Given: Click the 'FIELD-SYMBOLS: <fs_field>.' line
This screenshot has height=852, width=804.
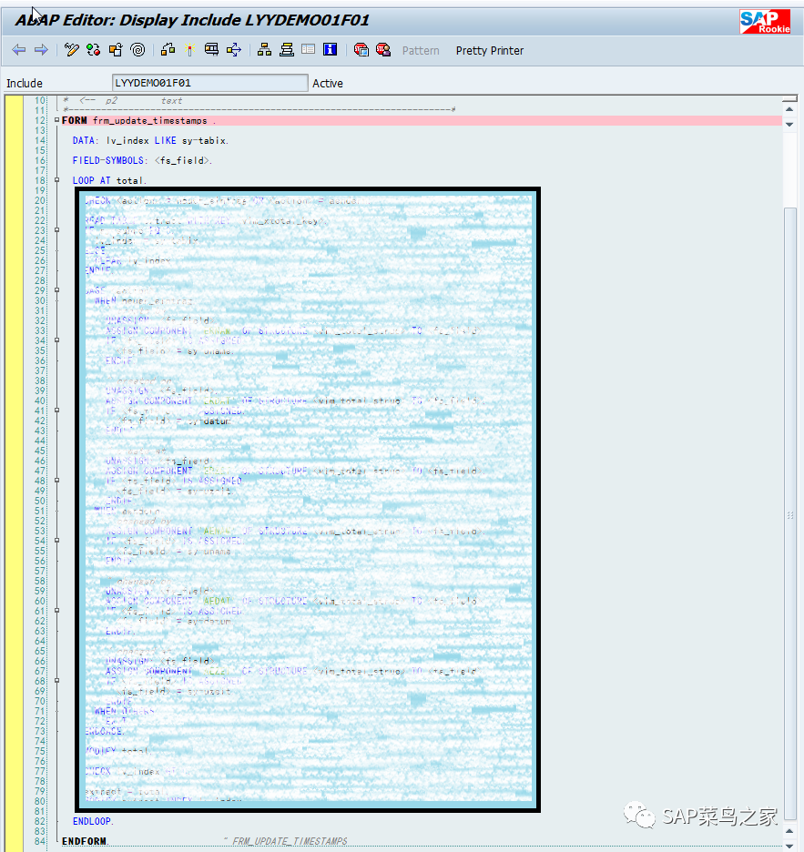Looking at the screenshot, I should pos(142,161).
